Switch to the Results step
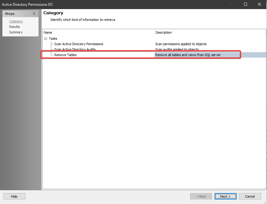 pos(14,27)
